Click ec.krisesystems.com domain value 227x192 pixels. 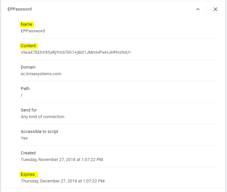click(x=41, y=74)
